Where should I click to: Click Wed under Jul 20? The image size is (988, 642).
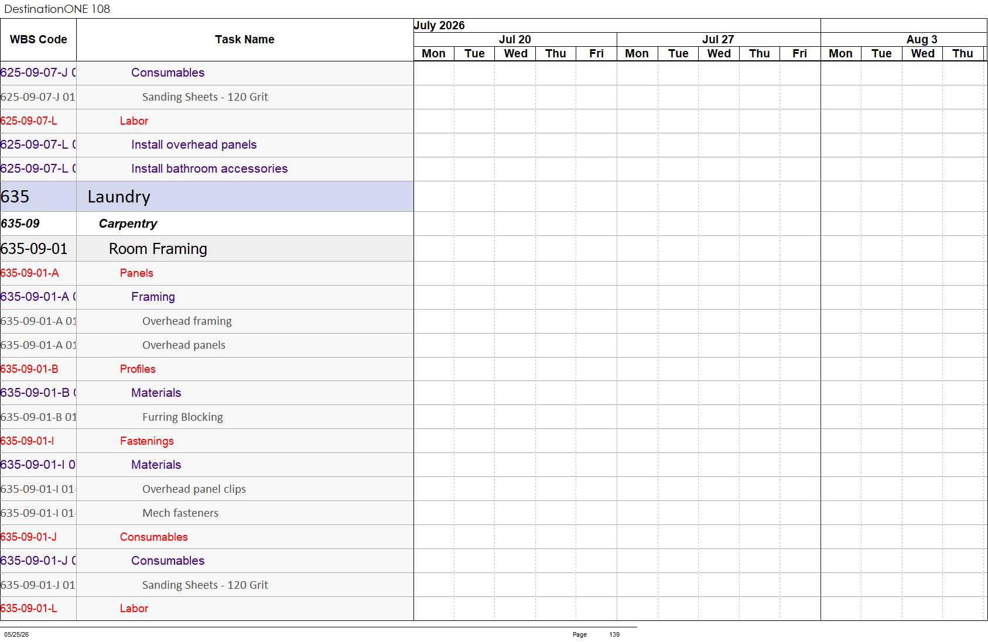tap(515, 54)
